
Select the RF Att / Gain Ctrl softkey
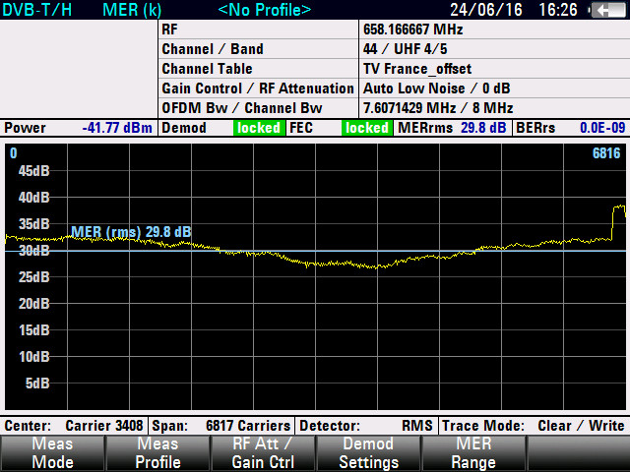coord(263,453)
